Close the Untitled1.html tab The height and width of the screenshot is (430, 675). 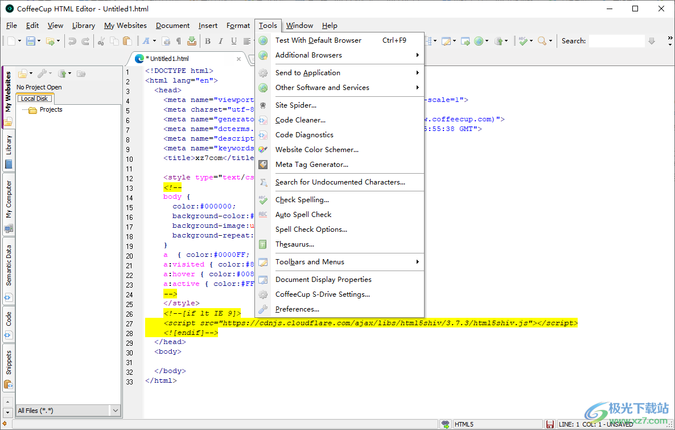coord(239,59)
